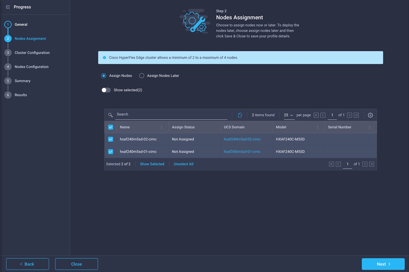The height and width of the screenshot is (272, 409).
Task: Click step 4 circle in progress list
Action: 8,67
